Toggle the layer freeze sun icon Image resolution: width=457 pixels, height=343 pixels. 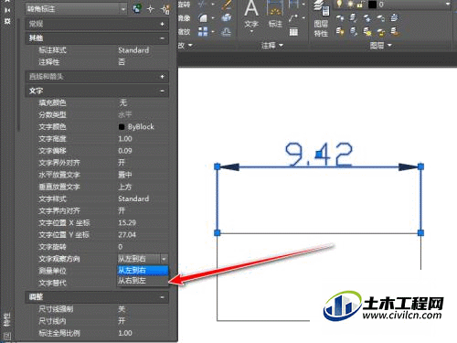coord(350,4)
